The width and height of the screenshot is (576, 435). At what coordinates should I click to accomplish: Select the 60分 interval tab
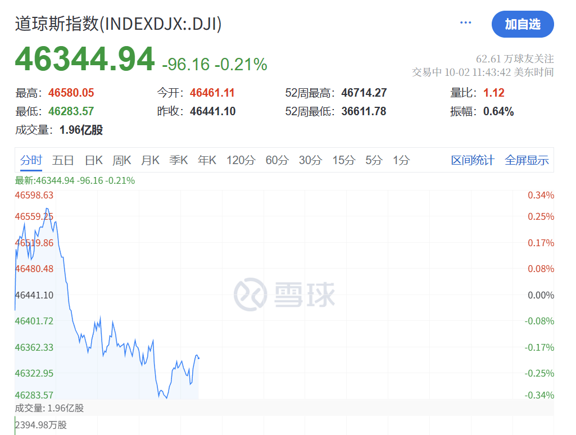coord(277,160)
